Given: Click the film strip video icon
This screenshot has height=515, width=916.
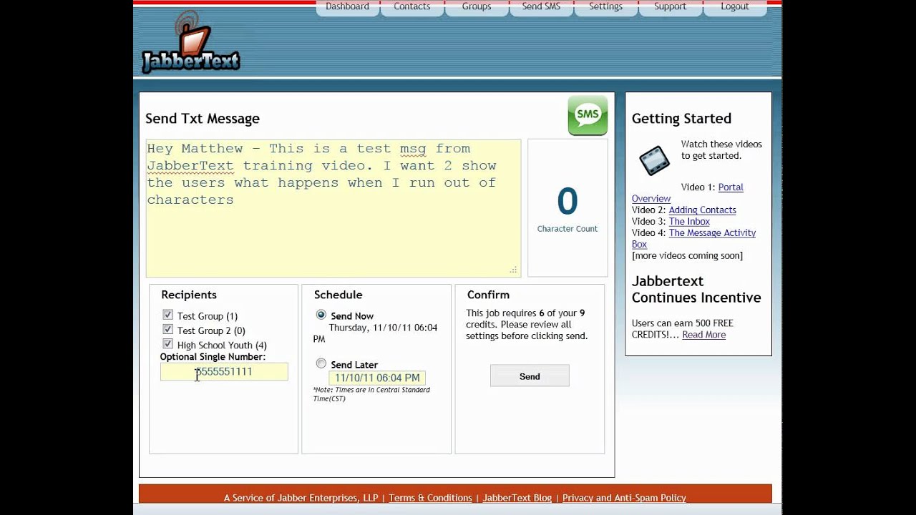Looking at the screenshot, I should [x=654, y=160].
